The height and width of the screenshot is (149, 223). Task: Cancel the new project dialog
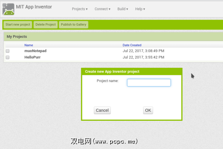(x=102, y=110)
